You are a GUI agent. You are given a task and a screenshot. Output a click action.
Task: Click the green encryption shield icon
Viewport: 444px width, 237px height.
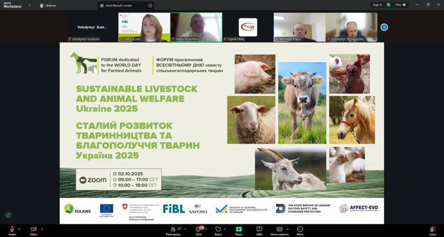pyautogui.click(x=388, y=5)
